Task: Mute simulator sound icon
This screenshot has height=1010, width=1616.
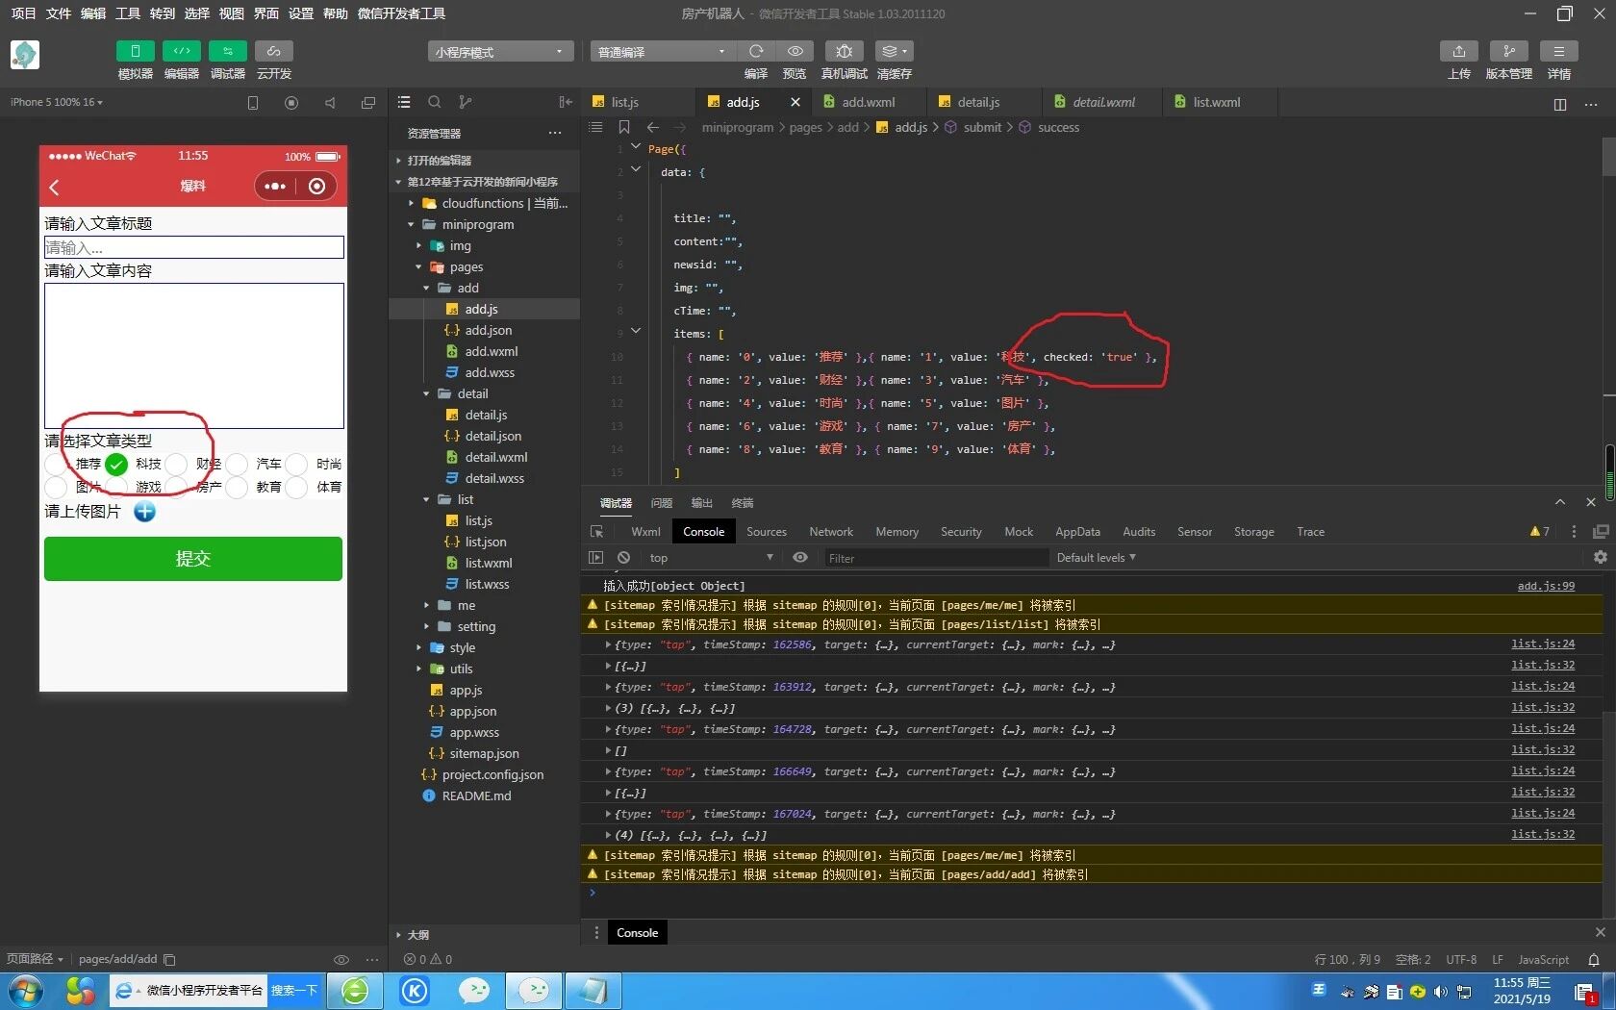Action: click(330, 103)
